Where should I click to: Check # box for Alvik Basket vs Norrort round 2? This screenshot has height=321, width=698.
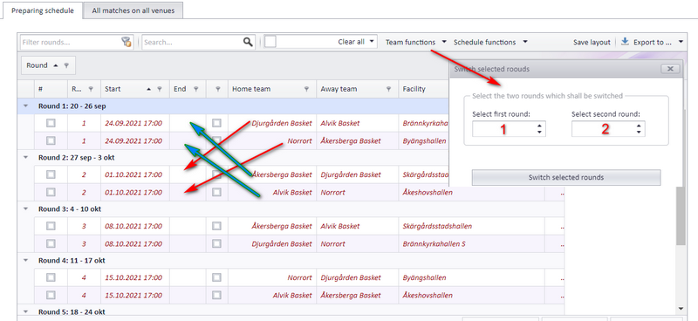click(51, 192)
